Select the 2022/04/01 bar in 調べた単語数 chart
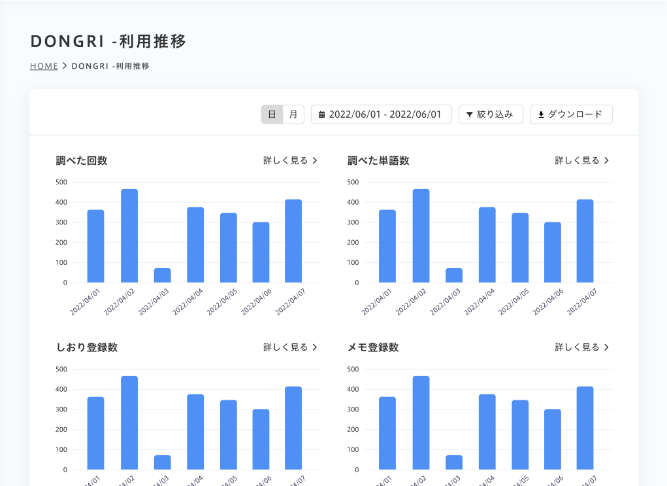Screen dimensions: 667x486 point(387,246)
